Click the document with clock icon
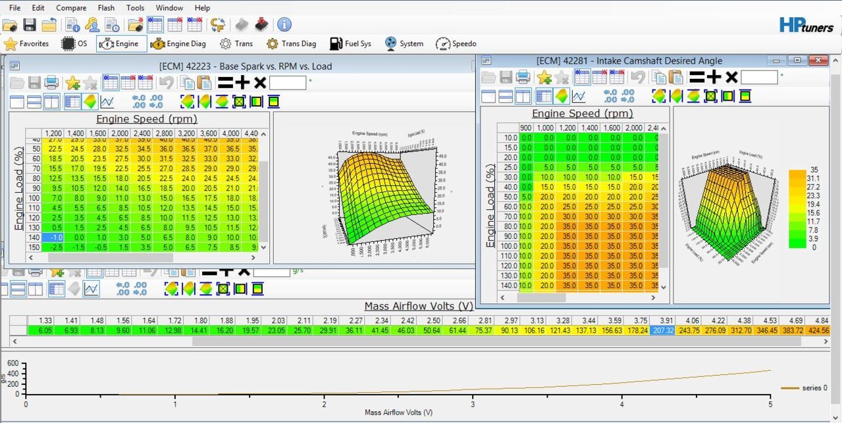Viewport: 842px width, 423px height. pos(113,25)
